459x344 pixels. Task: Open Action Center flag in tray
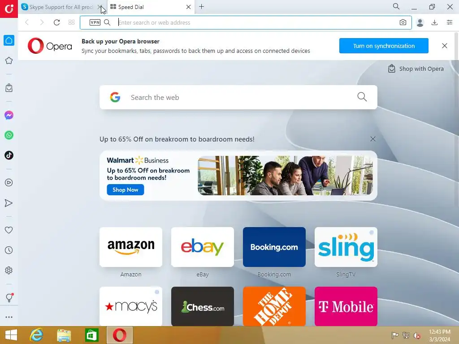(395, 335)
